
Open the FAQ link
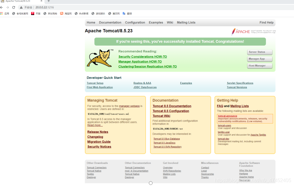point(220,106)
